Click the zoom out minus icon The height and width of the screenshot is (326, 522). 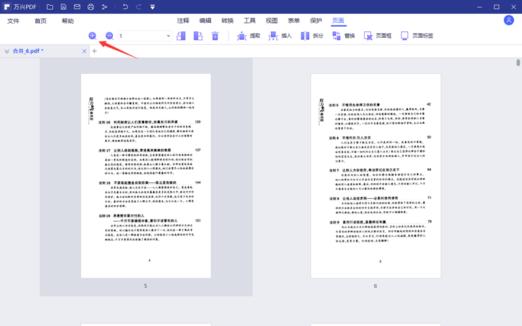point(109,36)
